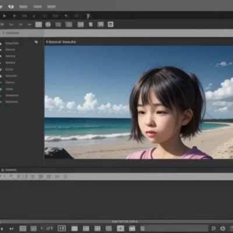Click the girl-on-beach preview image
The image size is (233, 233).
coord(139,103)
